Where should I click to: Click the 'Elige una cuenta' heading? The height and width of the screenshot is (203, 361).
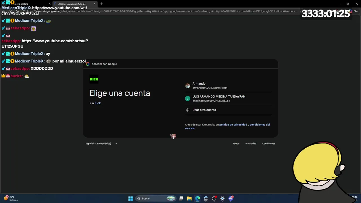[120, 93]
